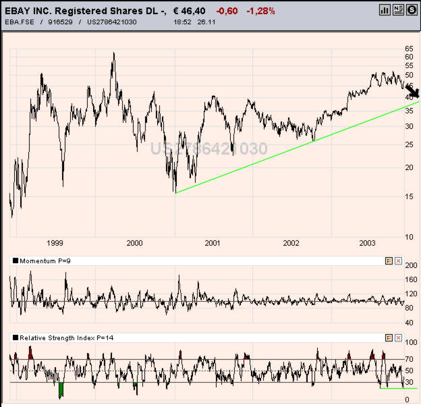Image resolution: width=421 pixels, height=407 pixels.
Task: Click the 2002 year label
Action: point(291,243)
